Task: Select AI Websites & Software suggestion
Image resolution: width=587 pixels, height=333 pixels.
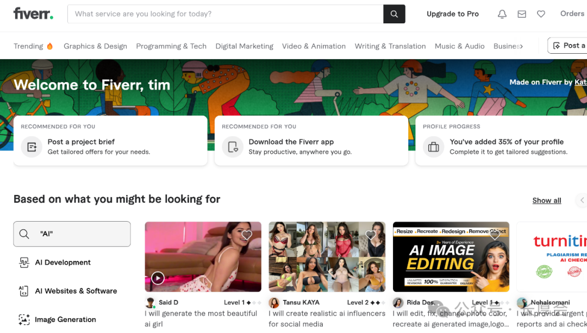Action: tap(76, 291)
